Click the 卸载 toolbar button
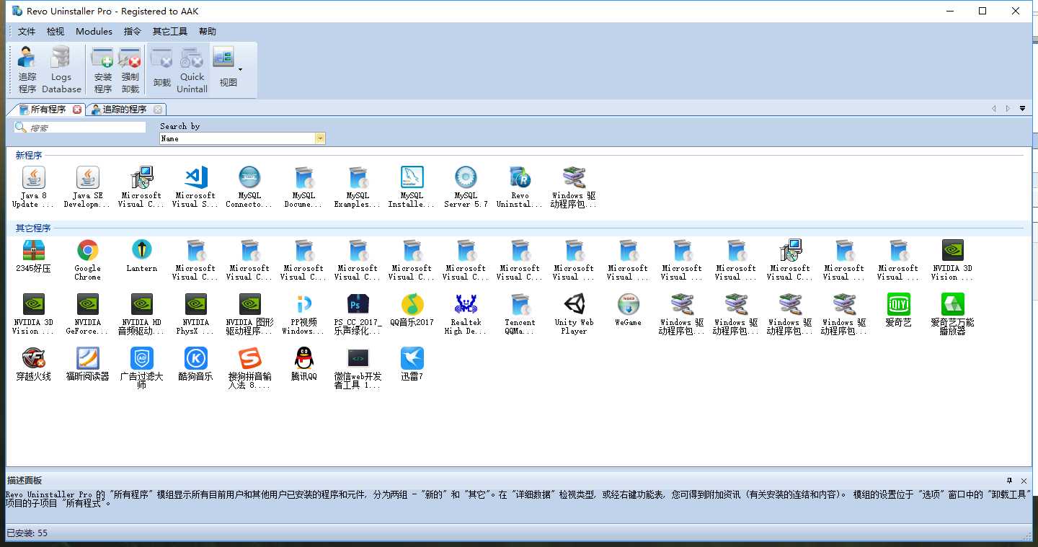1038x547 pixels. [x=162, y=70]
